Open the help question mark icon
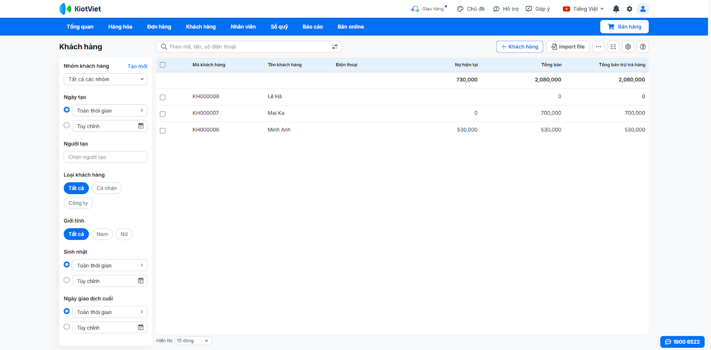Screen dimensions: 711x350 click(x=643, y=47)
